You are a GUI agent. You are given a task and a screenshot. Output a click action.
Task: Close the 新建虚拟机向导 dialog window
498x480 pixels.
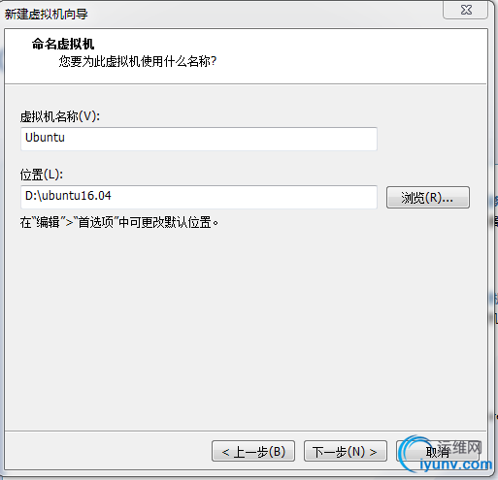(465, 10)
